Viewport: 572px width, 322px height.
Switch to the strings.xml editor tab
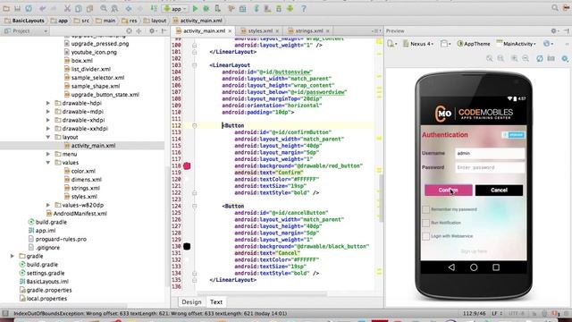(308, 31)
